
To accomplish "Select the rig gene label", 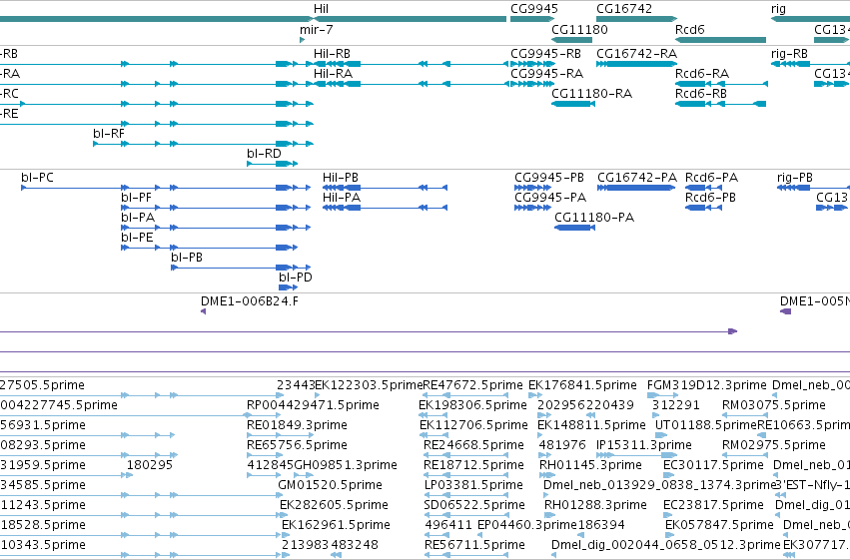I will [x=778, y=9].
